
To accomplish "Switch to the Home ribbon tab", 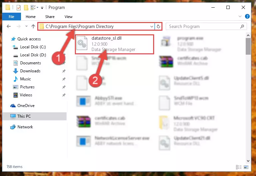I will [31, 17].
